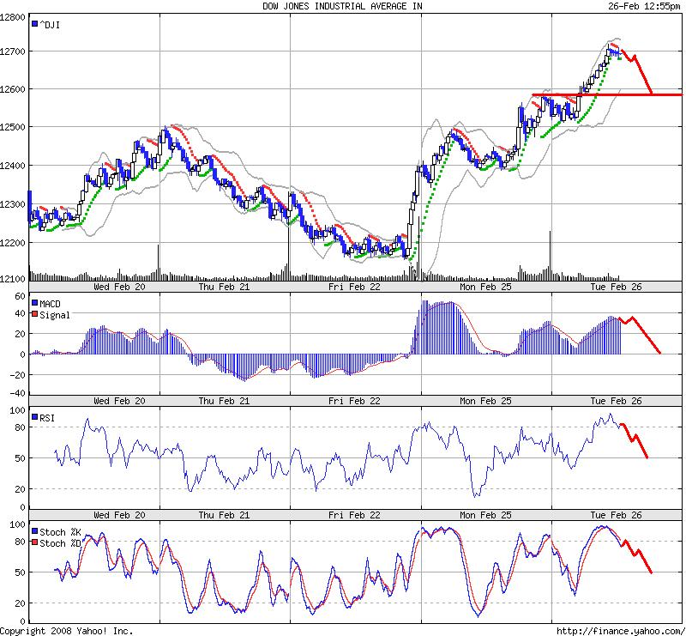
Task: Click the blue Stoch %K legend swatch
Action: click(x=34, y=531)
